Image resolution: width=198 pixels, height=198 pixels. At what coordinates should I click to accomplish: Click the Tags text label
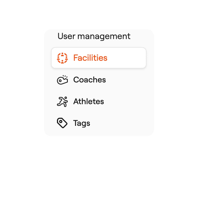82,123
